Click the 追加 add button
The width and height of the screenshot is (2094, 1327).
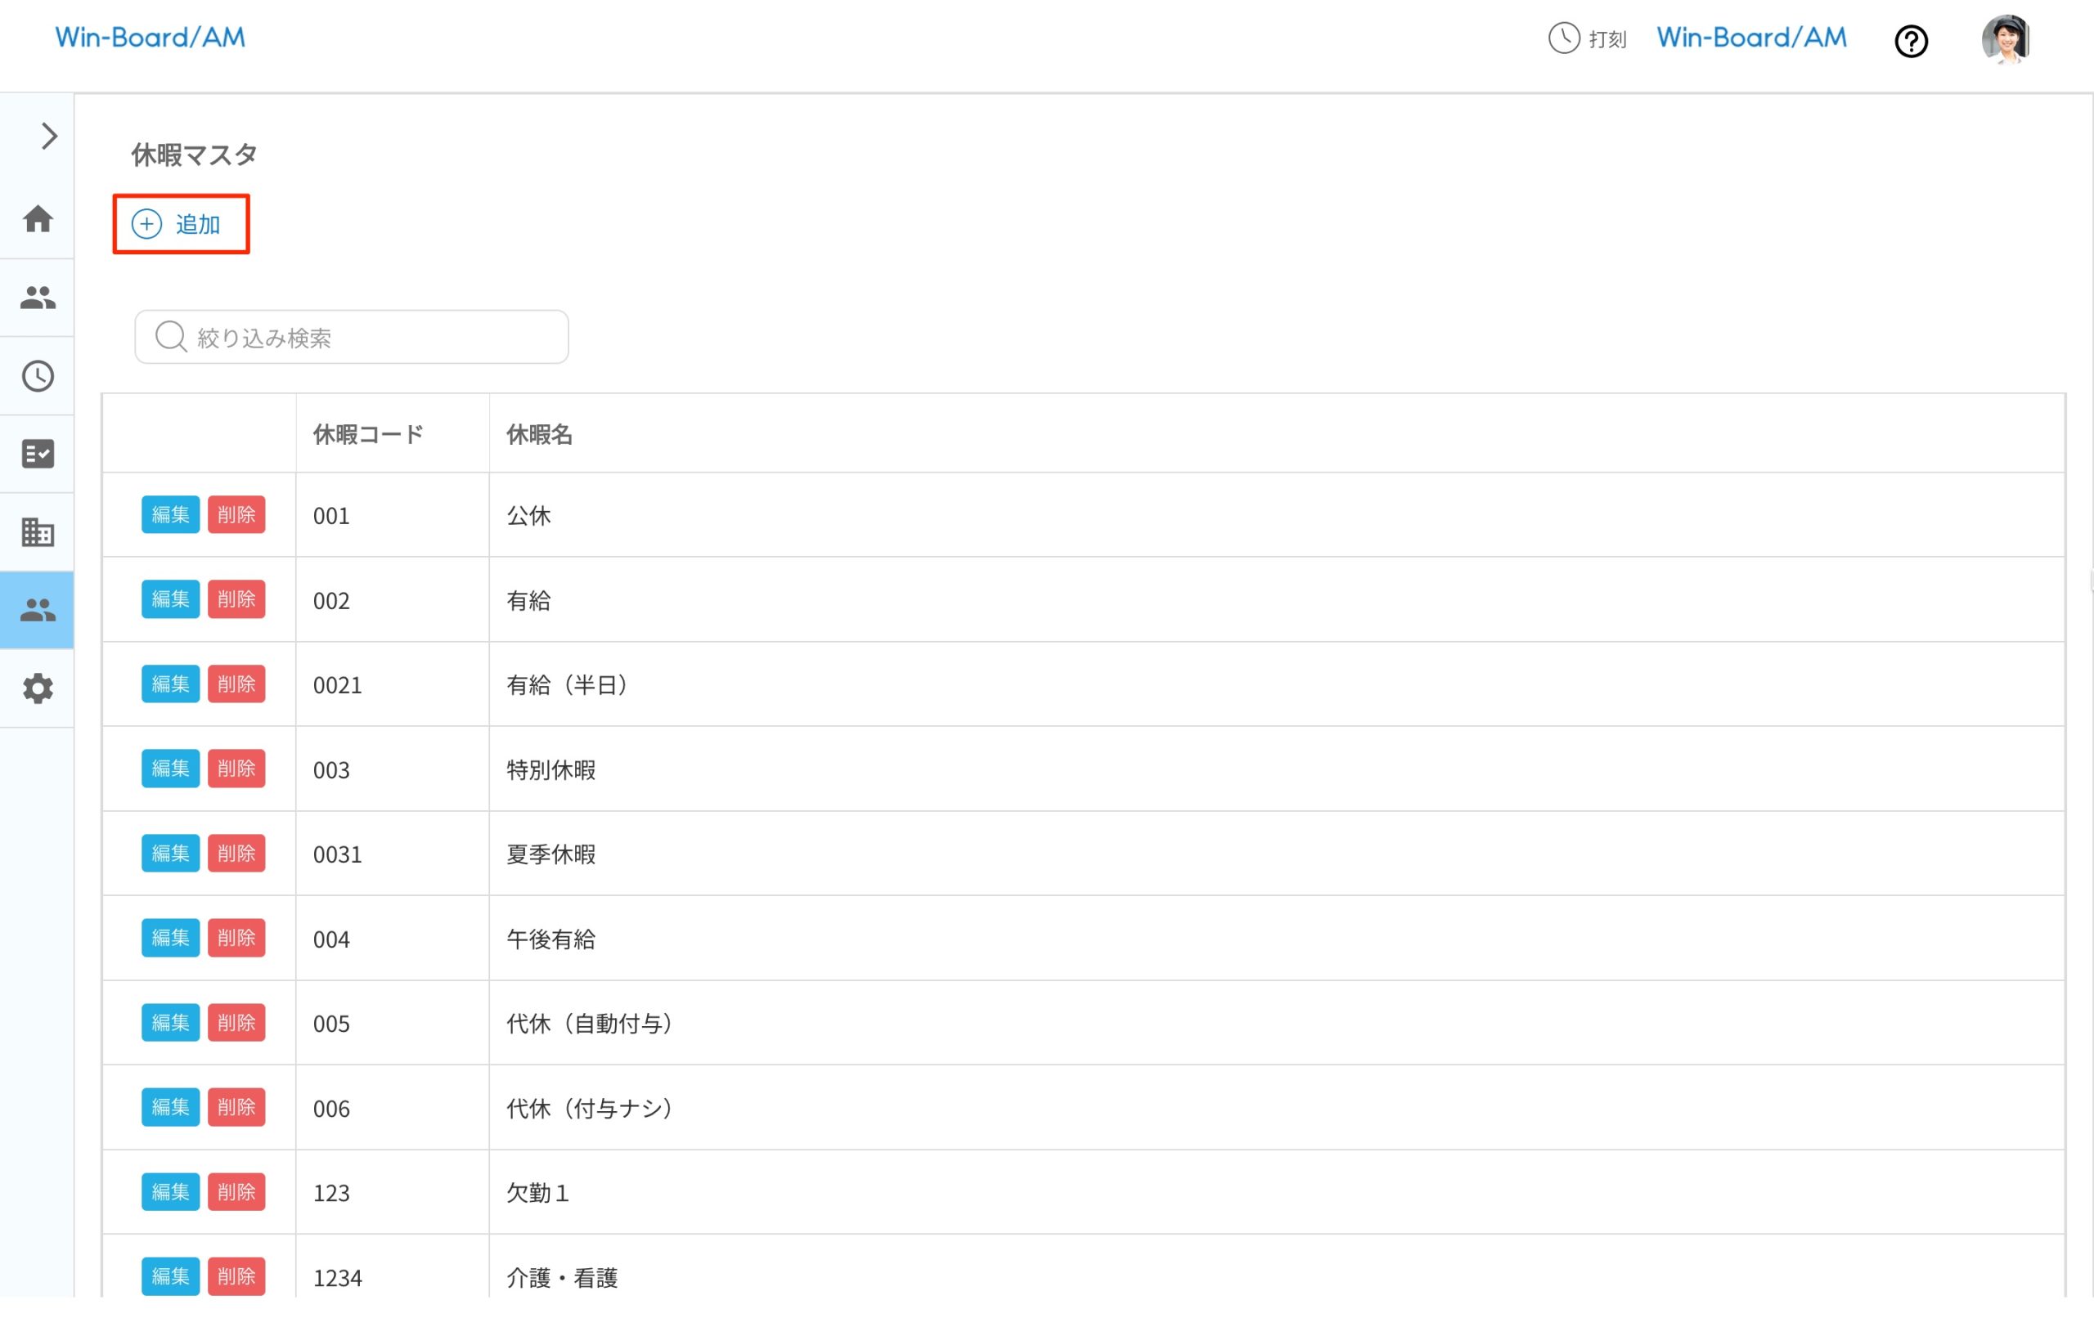(x=181, y=224)
